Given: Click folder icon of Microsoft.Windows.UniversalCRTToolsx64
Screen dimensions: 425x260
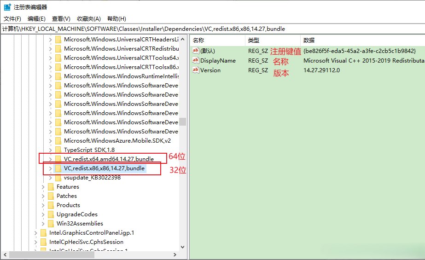Looking at the screenshot, I should point(58,58).
